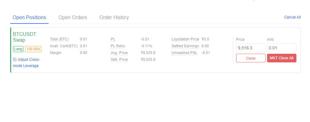The image size is (310, 122).
Task: Click the Cancel All link
Action: (292, 17)
